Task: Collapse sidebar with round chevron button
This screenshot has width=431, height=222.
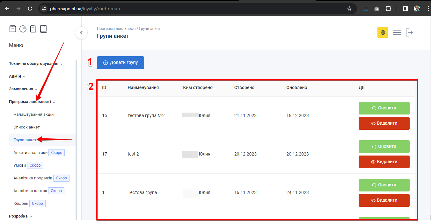Action: click(x=81, y=33)
